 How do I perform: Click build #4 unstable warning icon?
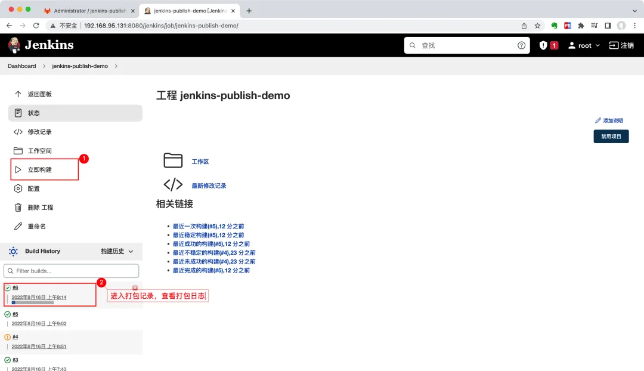[7, 338]
